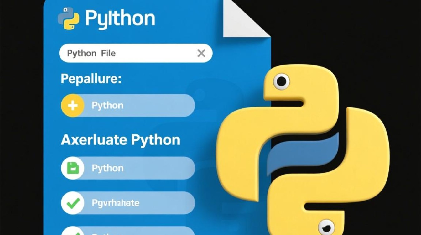Viewport: 421px width, 235px height.
Task: Clear the Python File search field
Action: 201,53
